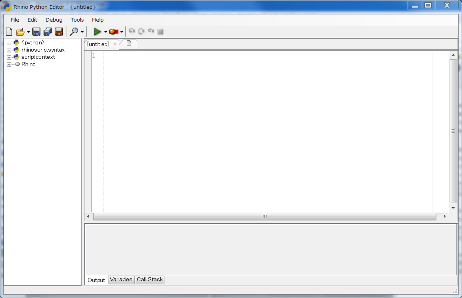462x298 pixels.
Task: Click the Save All icon
Action: (x=47, y=31)
